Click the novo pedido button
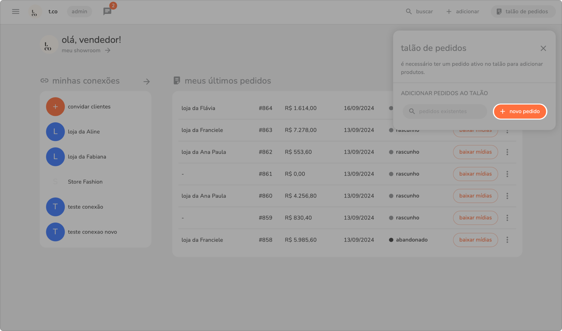Viewport: 562px width, 331px height. click(x=520, y=111)
